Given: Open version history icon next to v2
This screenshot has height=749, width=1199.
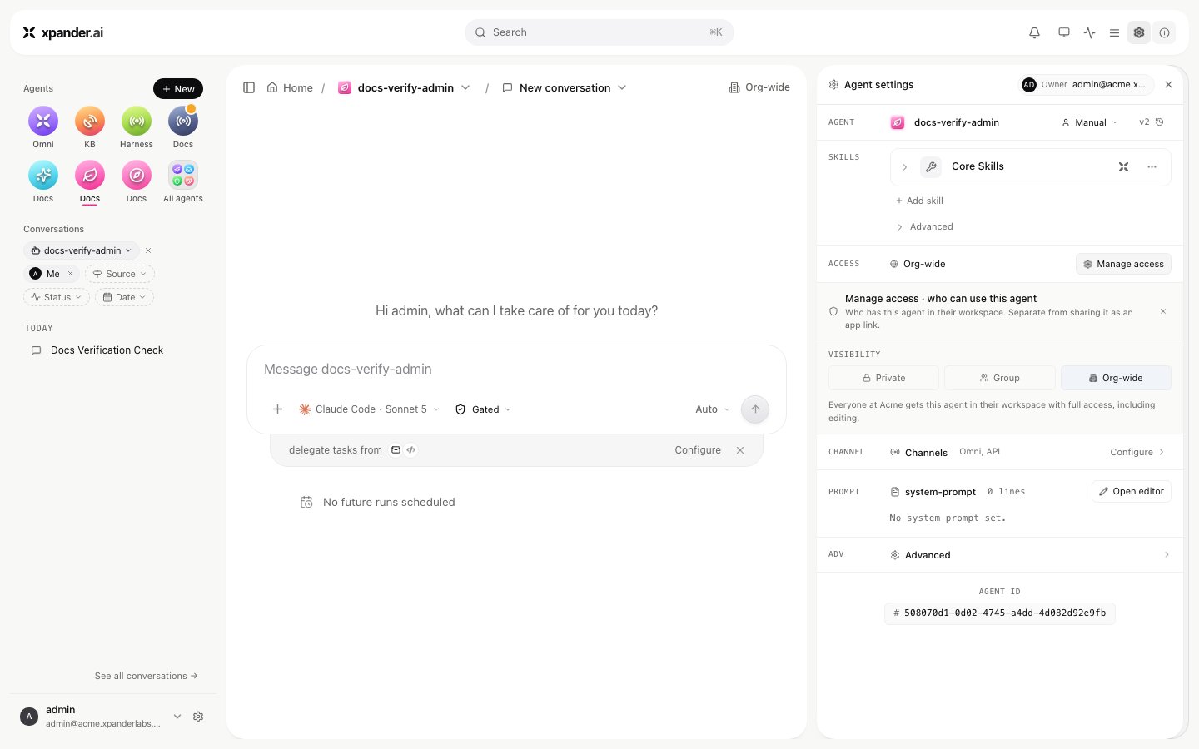Looking at the screenshot, I should [x=1160, y=122].
